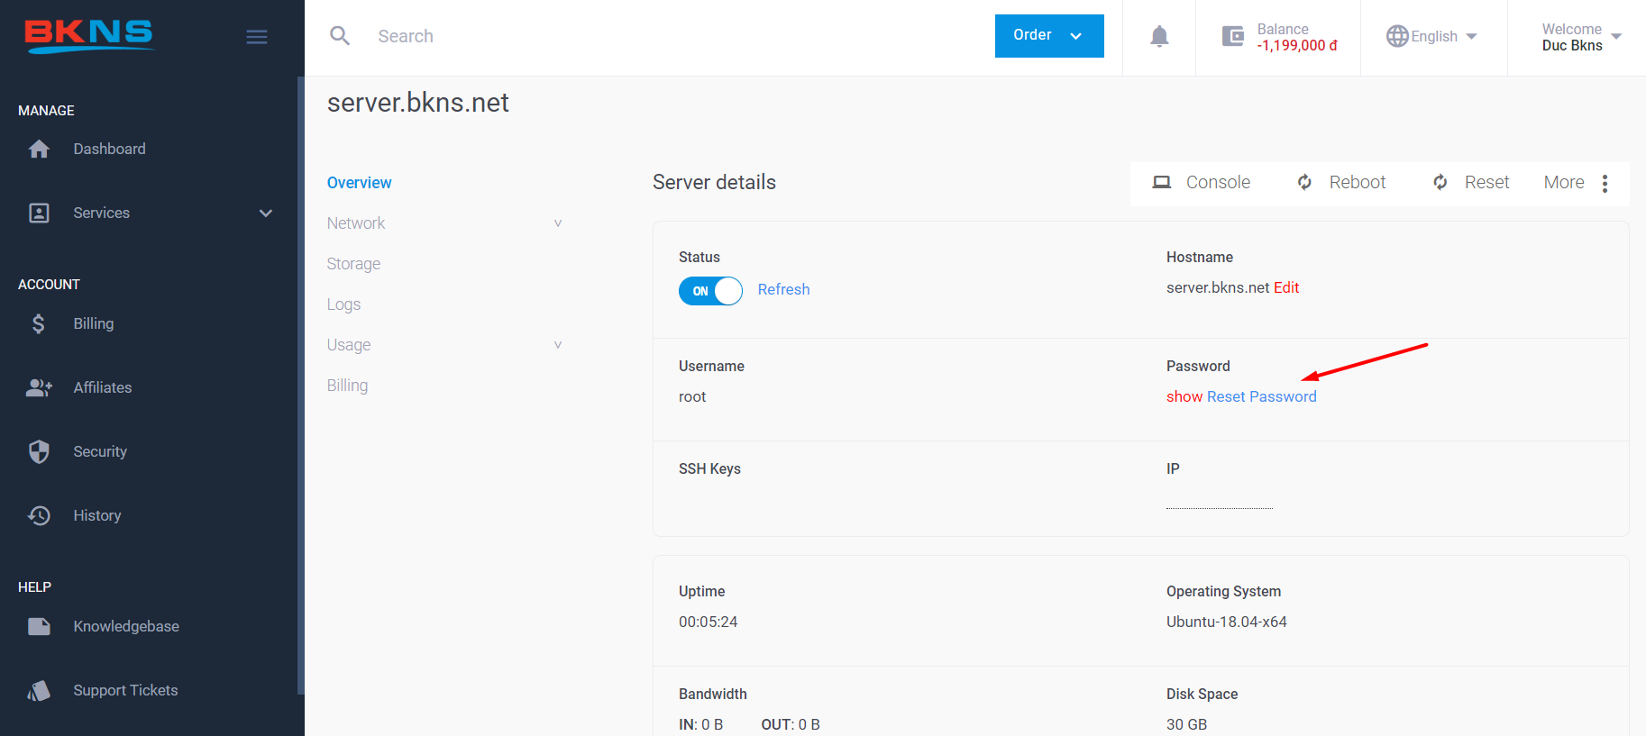Screen dimensions: 1646x736
Task: Toggle the server status ON switch
Action: [x=710, y=291]
